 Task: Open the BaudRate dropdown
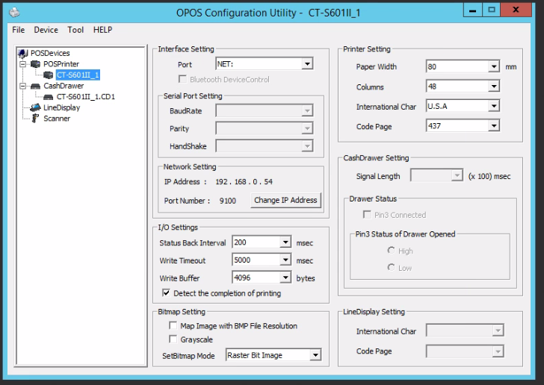pyautogui.click(x=265, y=111)
